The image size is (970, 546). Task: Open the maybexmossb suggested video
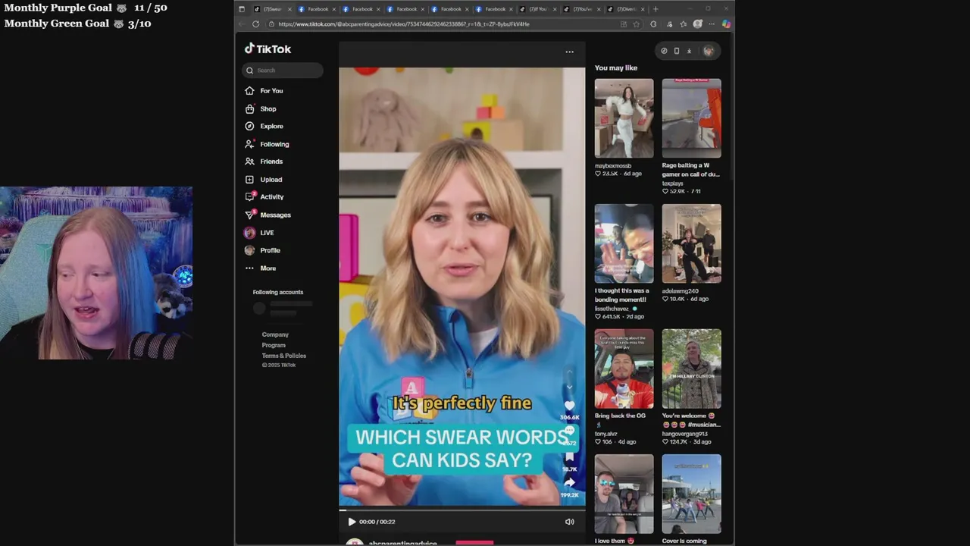coord(624,118)
